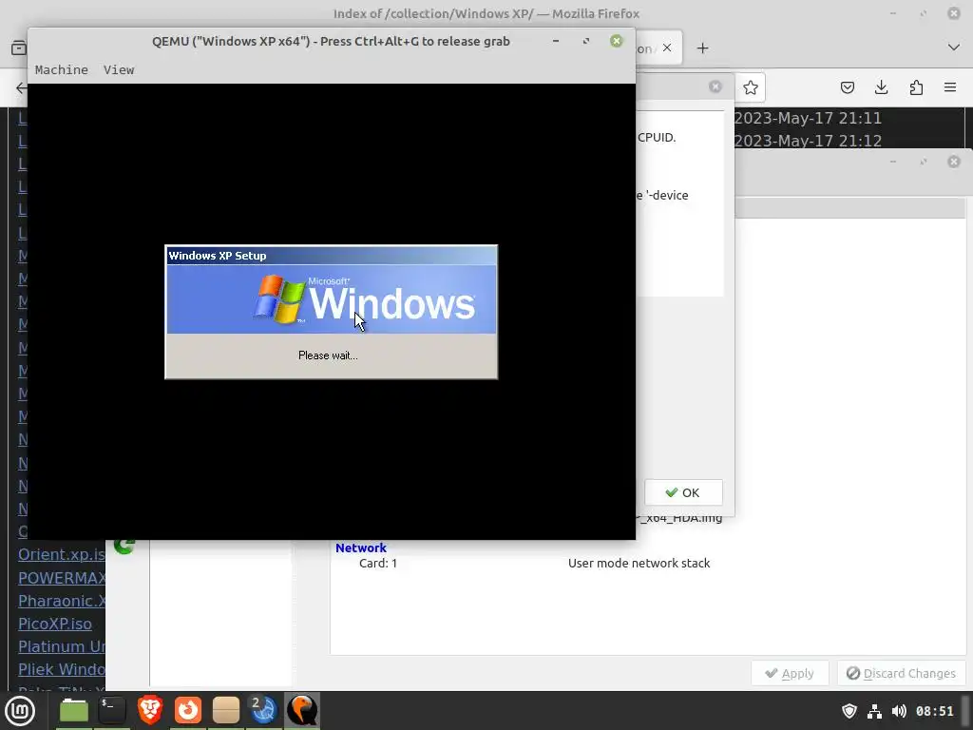Close the background VM manager window

(954, 162)
